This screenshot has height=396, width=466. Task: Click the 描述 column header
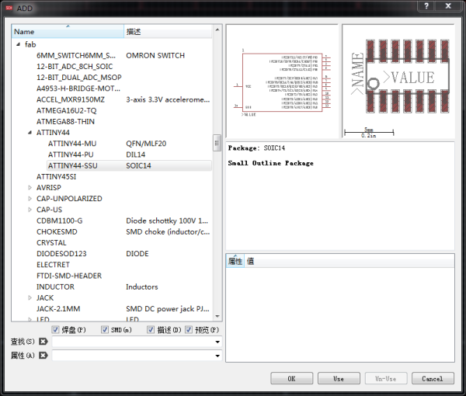tap(168, 31)
